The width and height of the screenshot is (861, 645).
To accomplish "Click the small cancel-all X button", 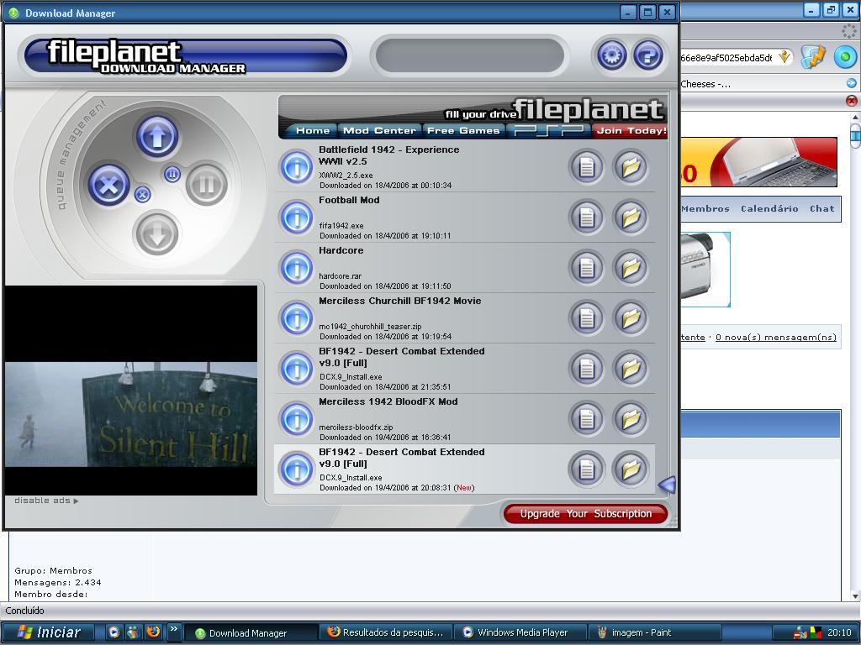I will (x=142, y=194).
